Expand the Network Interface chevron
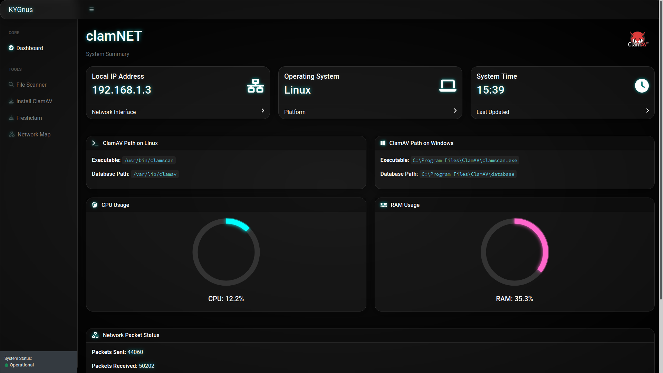This screenshot has width=663, height=373. (x=263, y=111)
